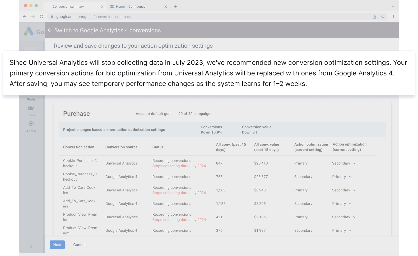Click the $1,937 conversion value
The height and width of the screenshot is (256, 418).
tap(260, 230)
